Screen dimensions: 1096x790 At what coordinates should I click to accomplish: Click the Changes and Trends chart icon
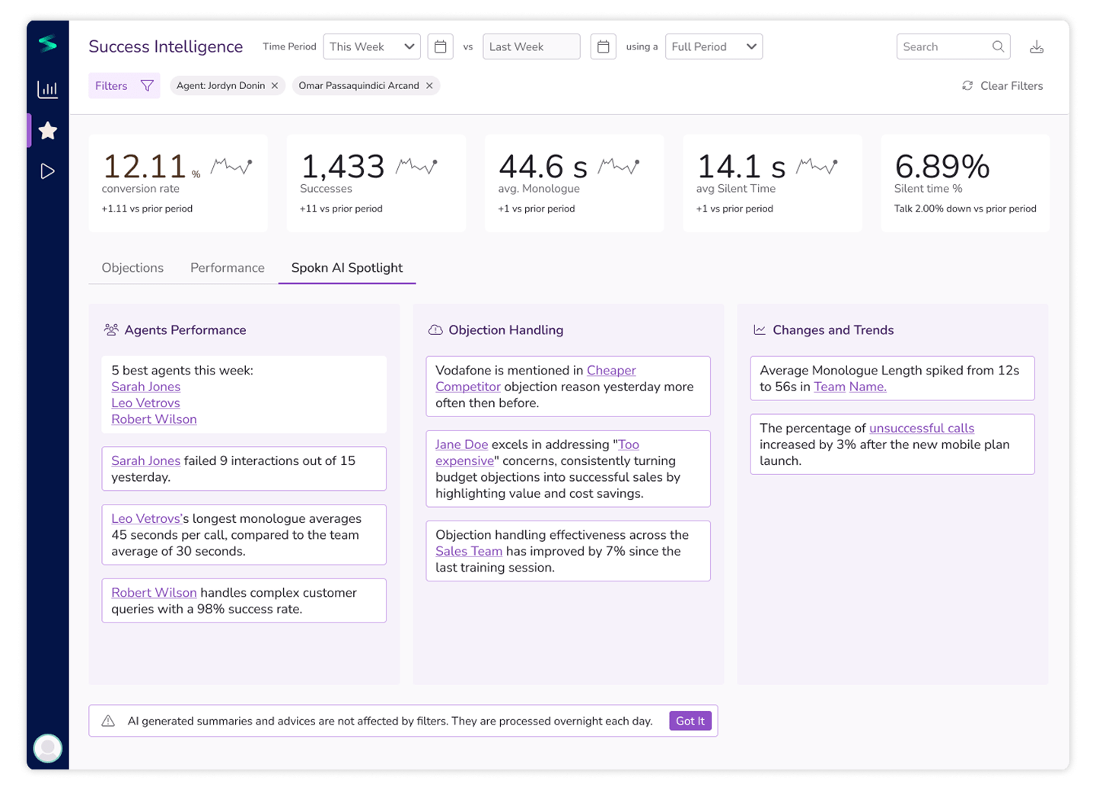pyautogui.click(x=760, y=330)
